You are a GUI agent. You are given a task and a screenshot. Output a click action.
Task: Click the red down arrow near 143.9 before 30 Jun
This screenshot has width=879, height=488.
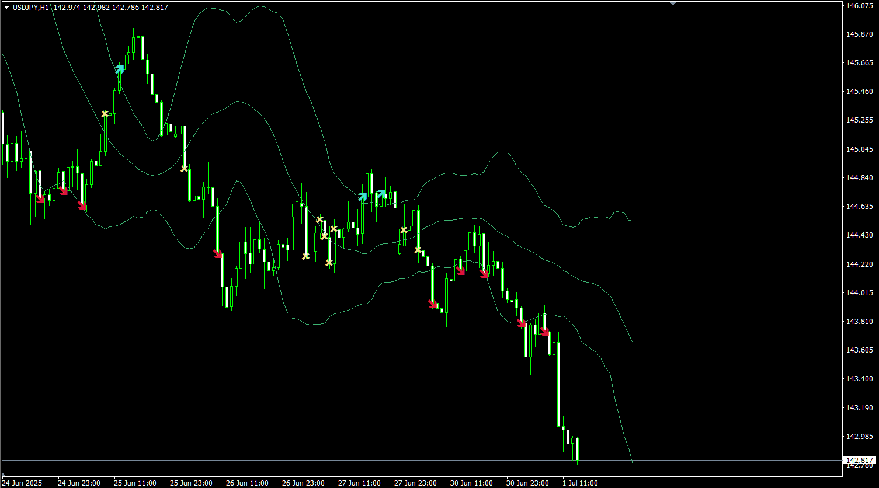(x=433, y=304)
